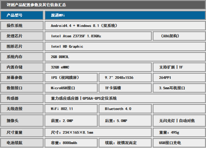Click the 前置：2.0MP cell

tap(71, 121)
